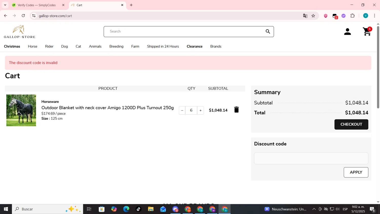Screen dimensions: 380x214
Task: Open the purple circular extension icon
Action: 344,16
